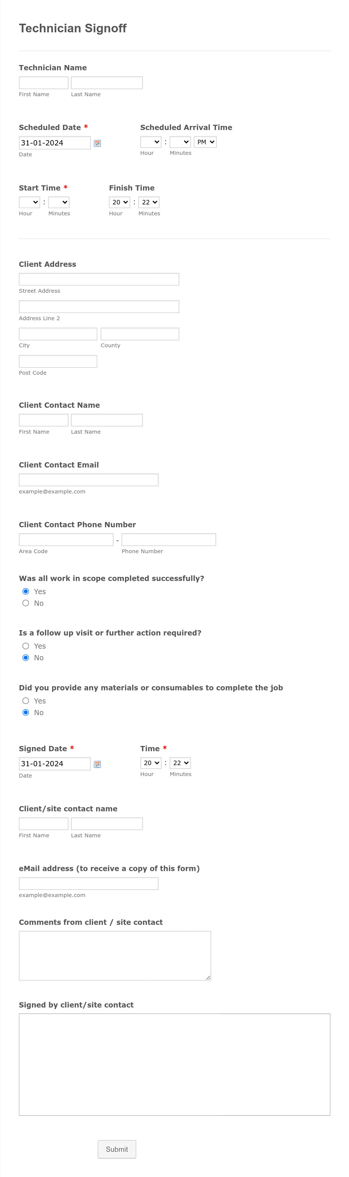Open the signed Time hour dropdown
Screen dimensions: 349x1177
(x=150, y=763)
